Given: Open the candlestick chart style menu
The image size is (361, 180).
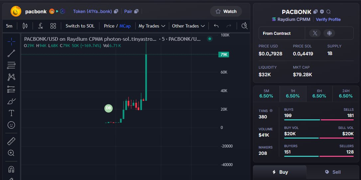Looking at the screenshot, I should click(x=25, y=26).
